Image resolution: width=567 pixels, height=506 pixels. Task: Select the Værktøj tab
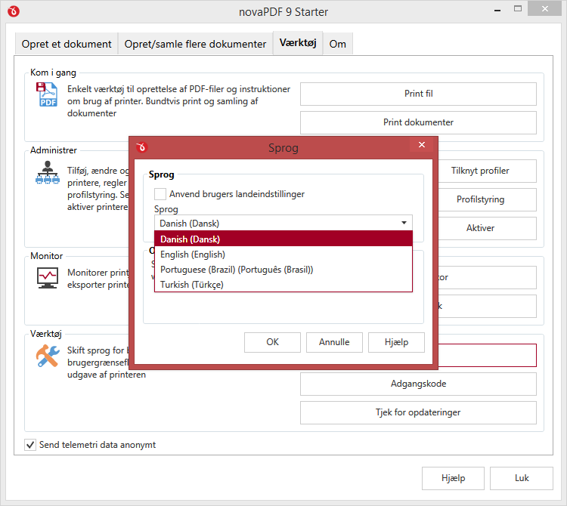coord(298,43)
